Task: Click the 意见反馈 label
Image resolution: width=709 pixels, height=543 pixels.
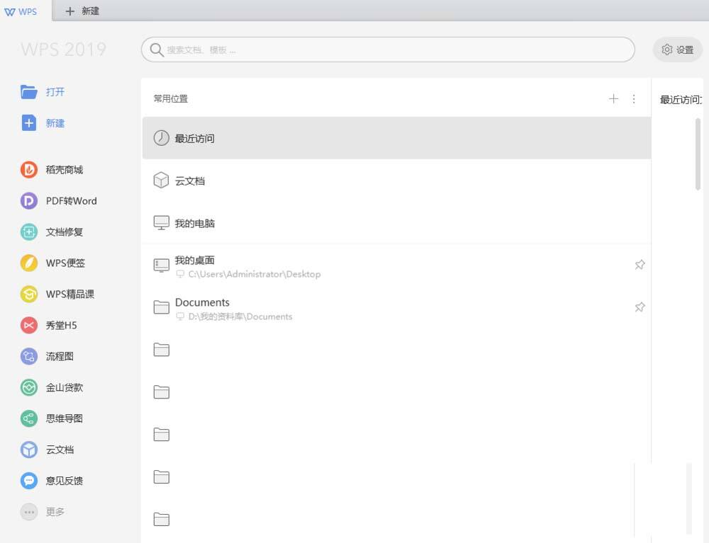Action: click(65, 481)
